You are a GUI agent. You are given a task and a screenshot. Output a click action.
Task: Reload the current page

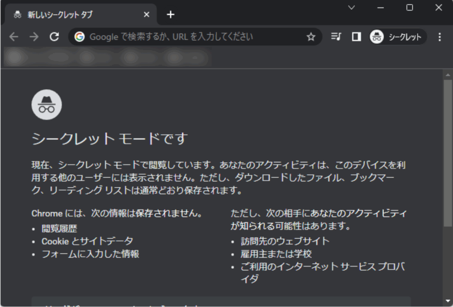(x=54, y=37)
